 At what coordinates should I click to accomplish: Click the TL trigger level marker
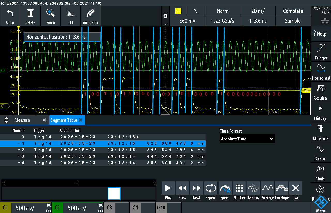point(306,90)
